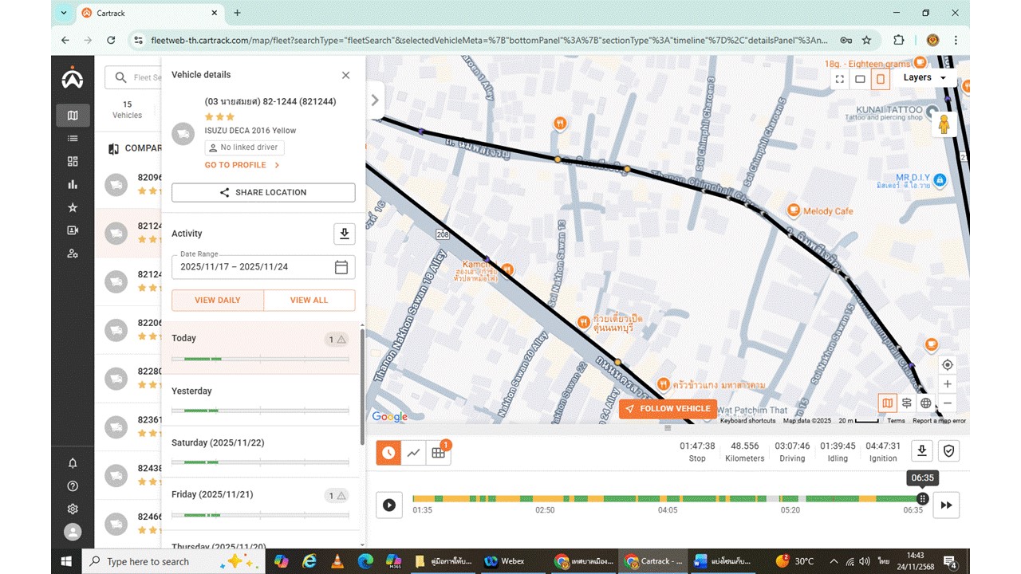Image resolution: width=1021 pixels, height=574 pixels.
Task: Select the VIEW ALL tab
Action: click(309, 301)
